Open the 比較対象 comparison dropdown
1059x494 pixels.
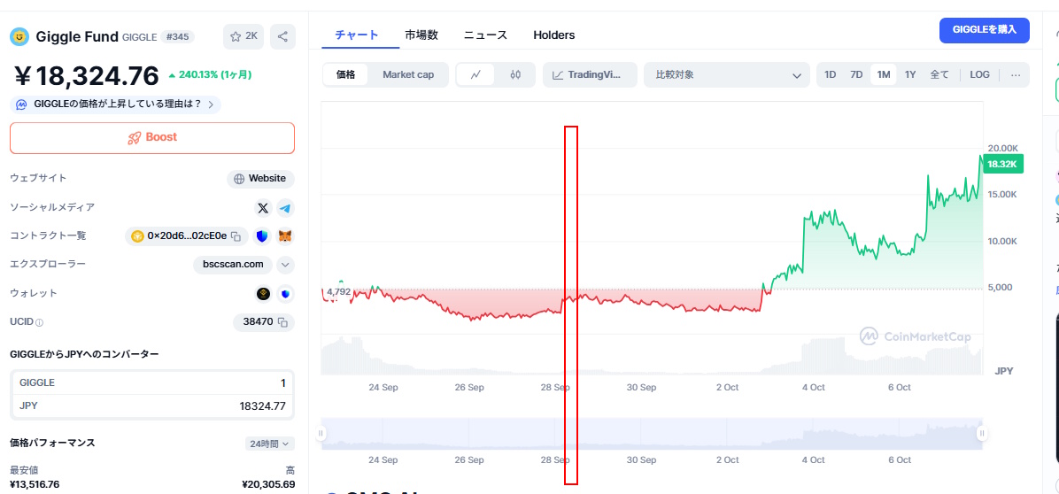(727, 75)
